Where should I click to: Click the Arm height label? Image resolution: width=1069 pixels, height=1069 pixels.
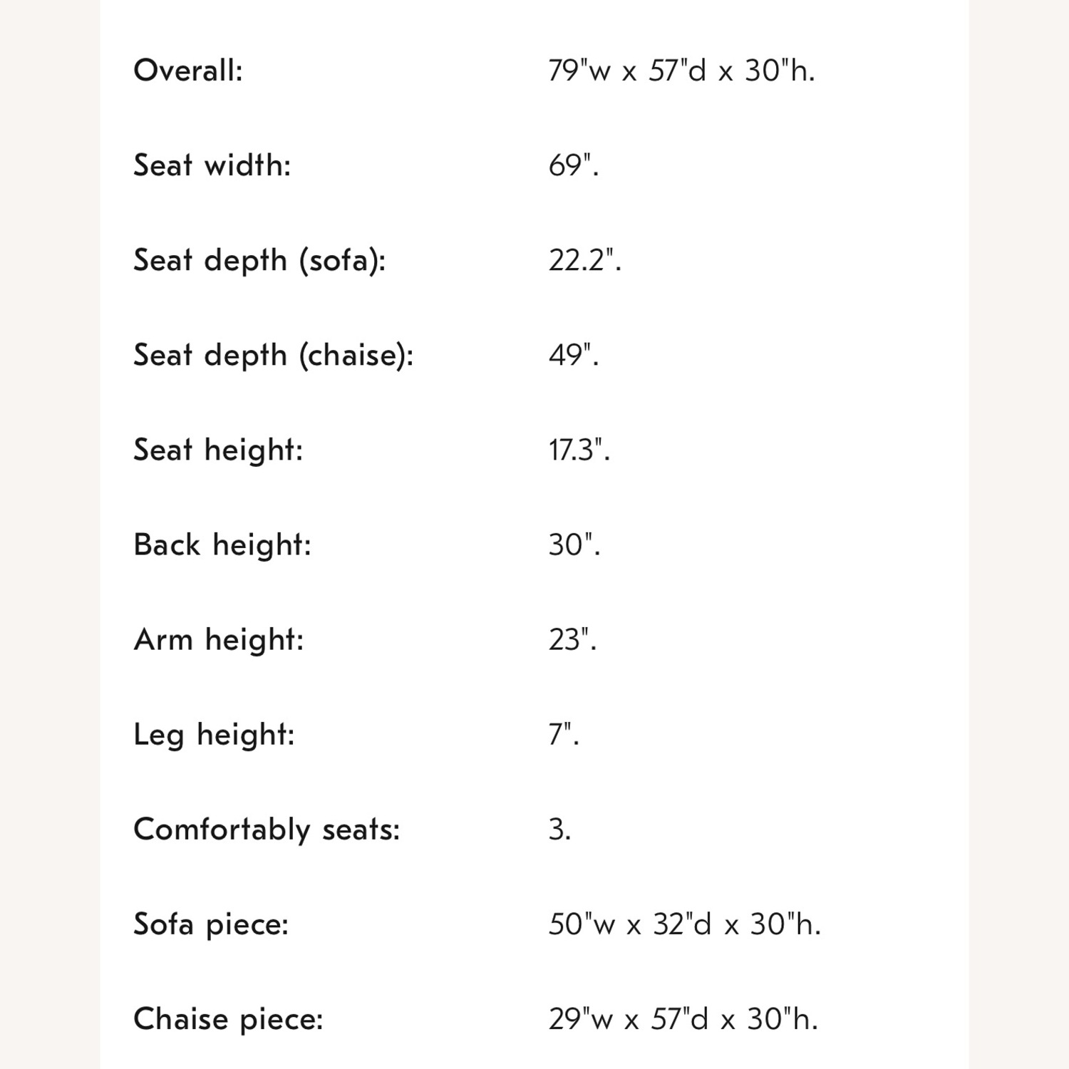tap(219, 640)
